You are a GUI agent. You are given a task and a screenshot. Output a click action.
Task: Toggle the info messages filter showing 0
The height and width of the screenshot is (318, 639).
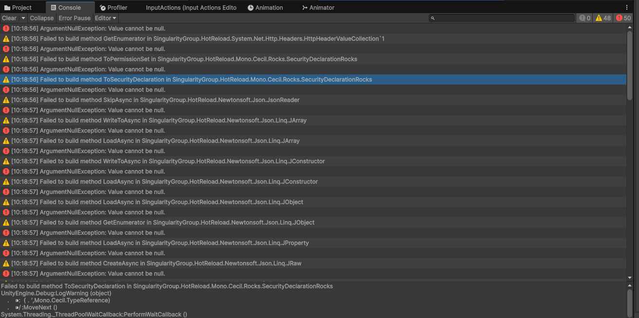(584, 18)
